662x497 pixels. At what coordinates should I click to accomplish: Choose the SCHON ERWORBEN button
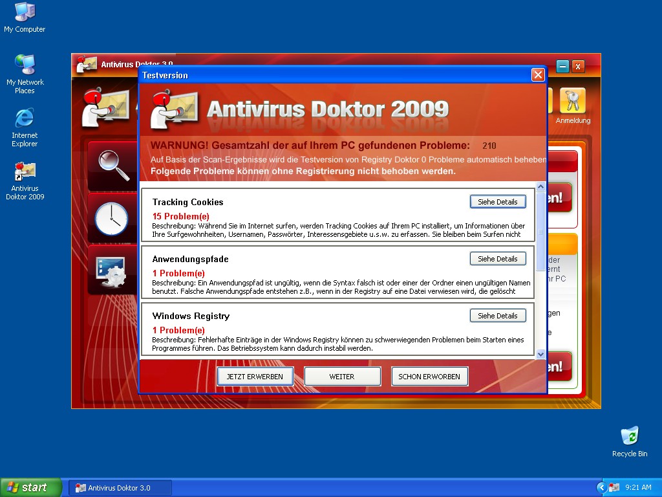coord(429,377)
